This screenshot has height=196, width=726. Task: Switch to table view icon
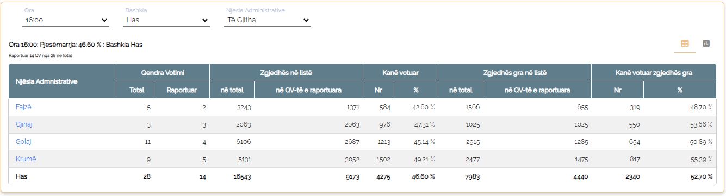685,43
